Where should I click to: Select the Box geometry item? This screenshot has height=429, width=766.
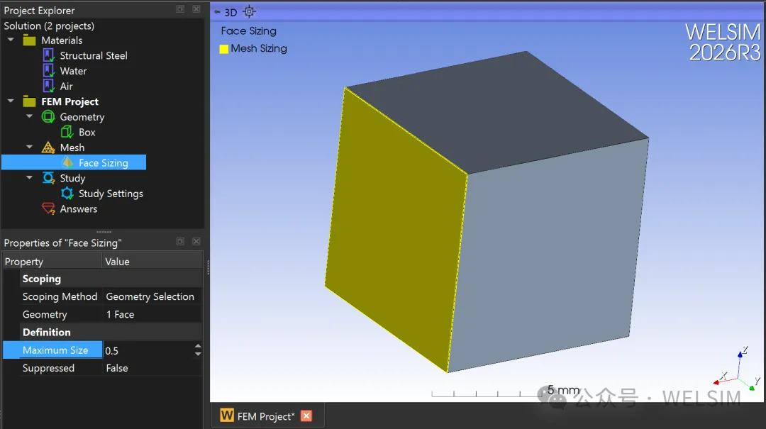87,132
